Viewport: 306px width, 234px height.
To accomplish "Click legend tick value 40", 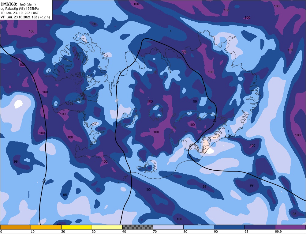I will (x=124, y=232).
